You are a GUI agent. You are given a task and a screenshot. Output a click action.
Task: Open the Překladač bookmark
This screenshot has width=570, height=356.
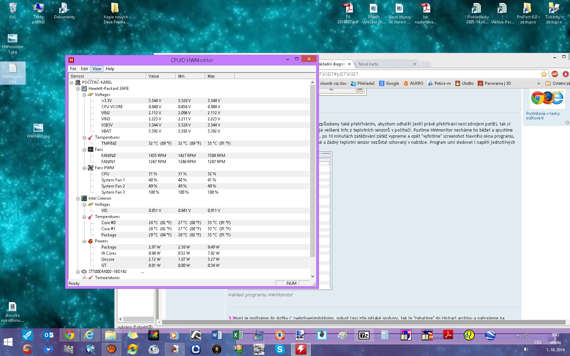(363, 83)
